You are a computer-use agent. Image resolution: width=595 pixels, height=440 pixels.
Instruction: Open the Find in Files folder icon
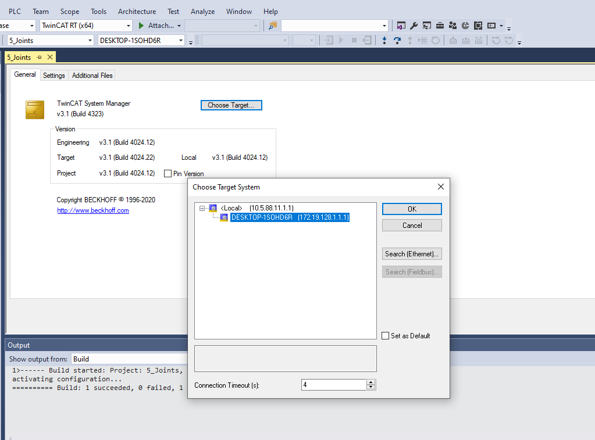(273, 26)
